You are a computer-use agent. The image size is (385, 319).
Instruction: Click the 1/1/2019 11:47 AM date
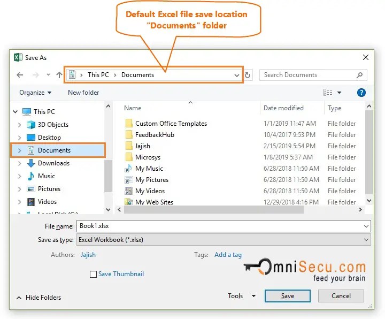click(290, 124)
